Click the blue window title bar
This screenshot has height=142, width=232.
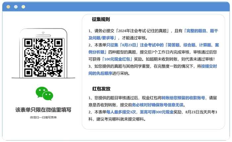click(x=126, y=7)
